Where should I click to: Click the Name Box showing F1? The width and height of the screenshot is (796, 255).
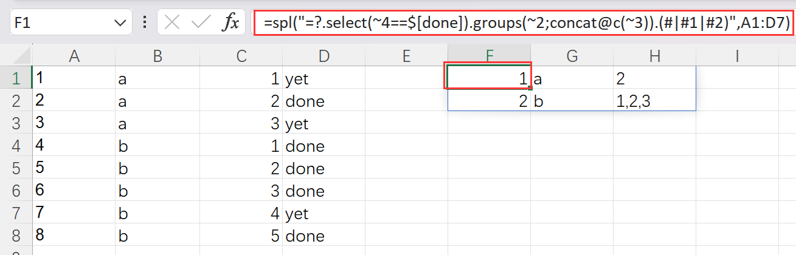[x=61, y=23]
